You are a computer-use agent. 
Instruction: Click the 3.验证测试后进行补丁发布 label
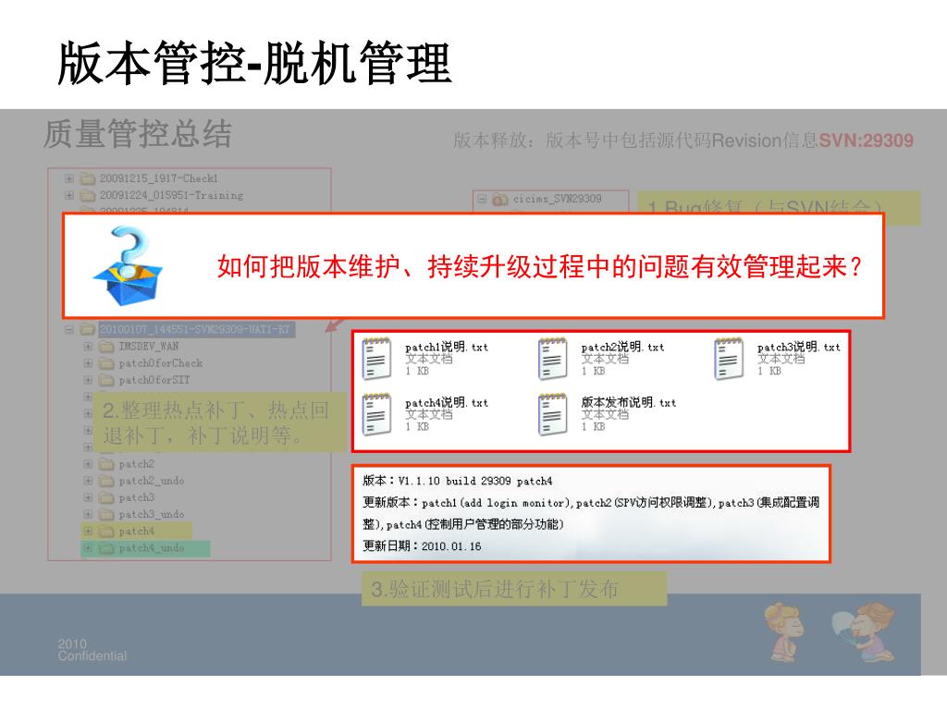[x=495, y=589]
